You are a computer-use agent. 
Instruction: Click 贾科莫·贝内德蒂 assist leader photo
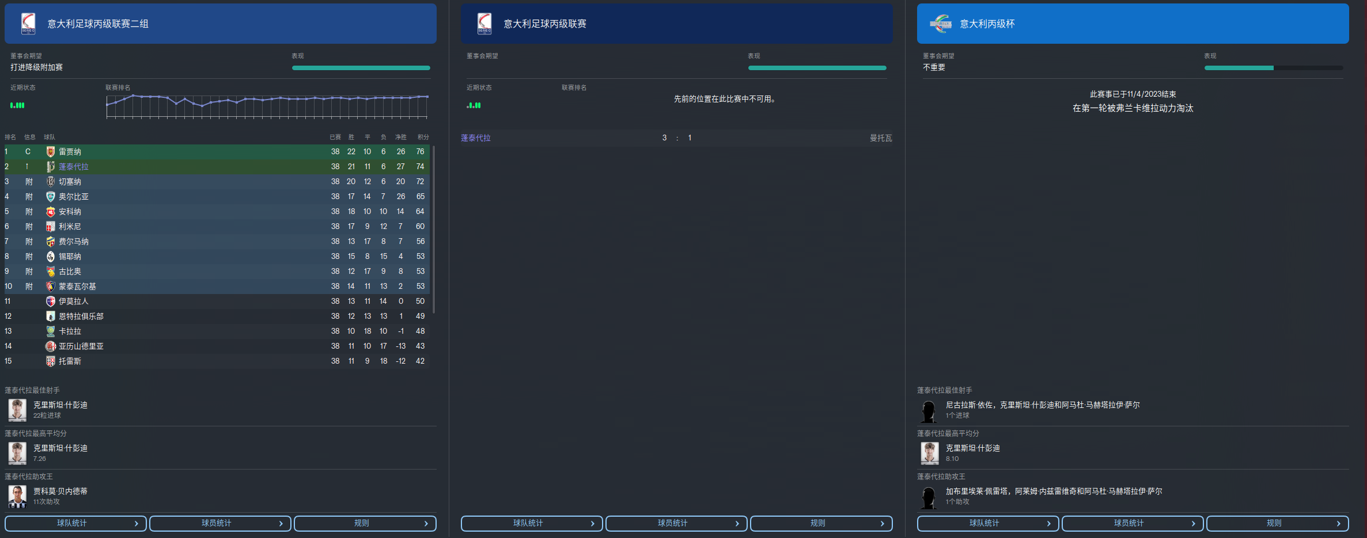click(x=17, y=496)
